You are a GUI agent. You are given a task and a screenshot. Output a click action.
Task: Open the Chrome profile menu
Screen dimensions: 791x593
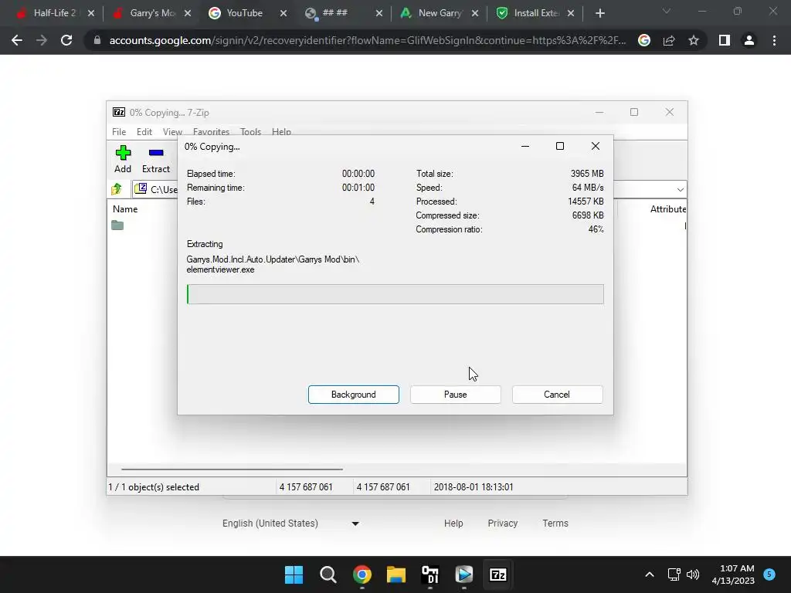(x=749, y=40)
